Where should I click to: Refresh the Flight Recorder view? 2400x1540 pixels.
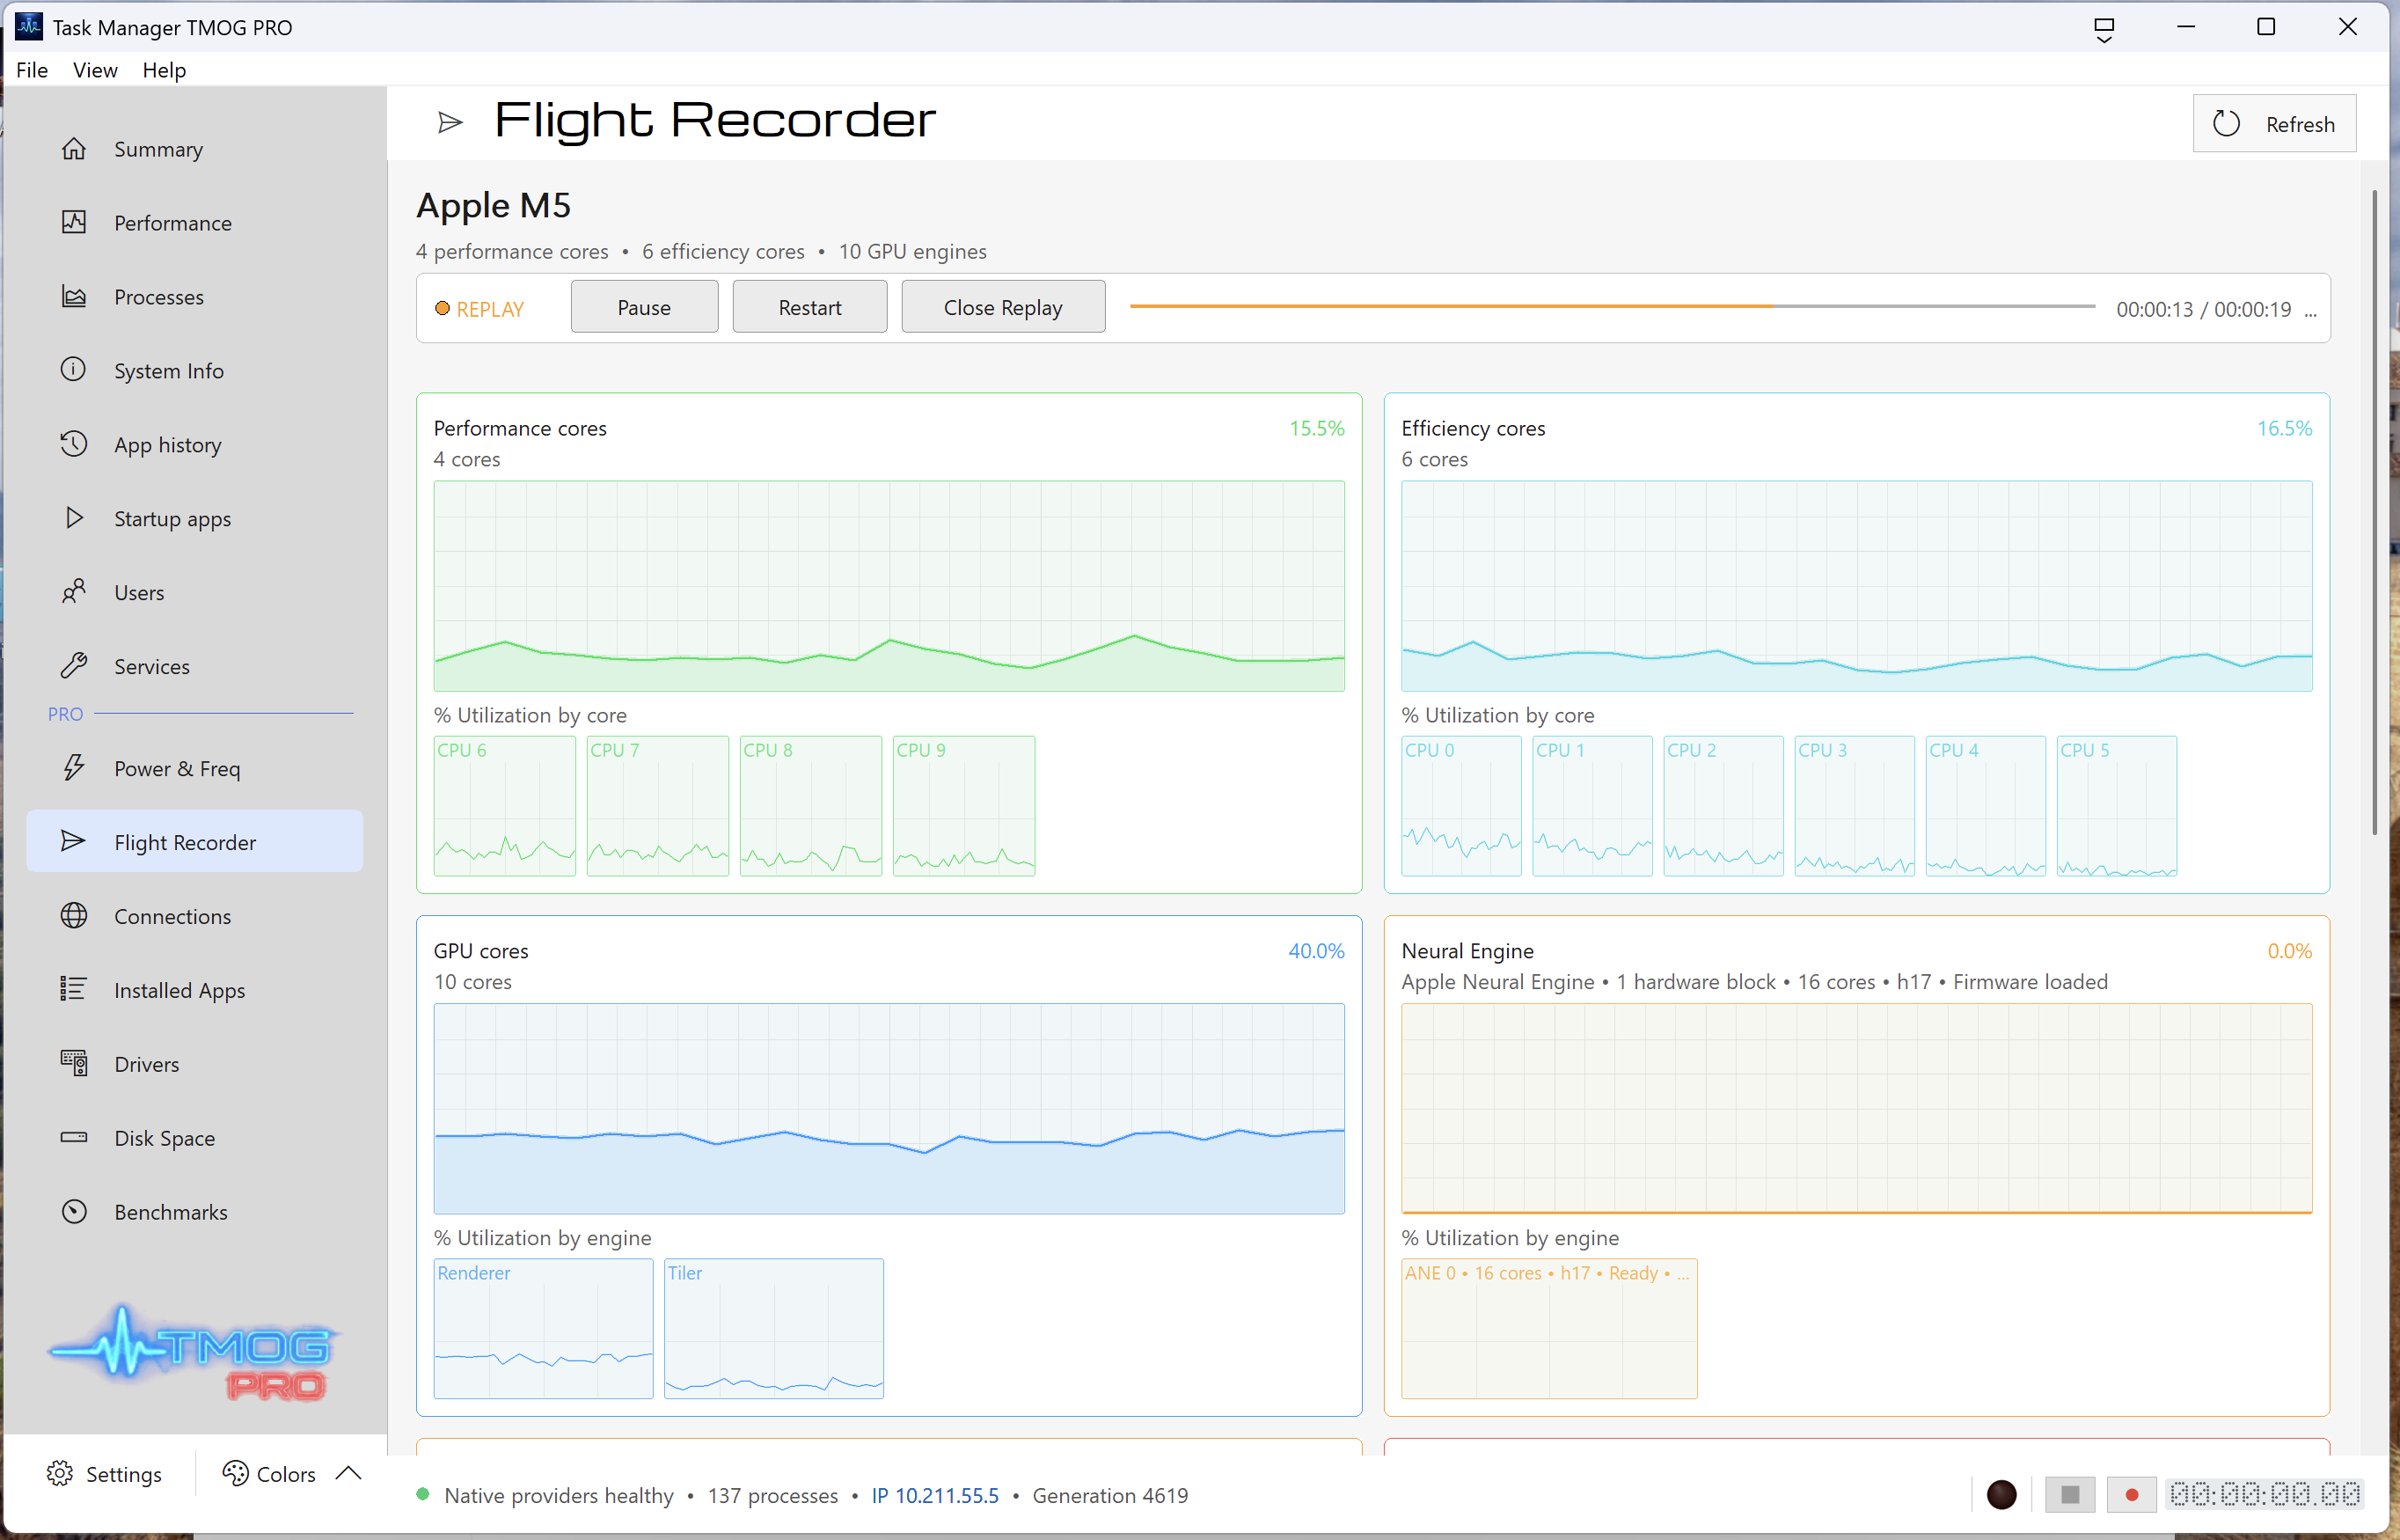click(x=2274, y=124)
